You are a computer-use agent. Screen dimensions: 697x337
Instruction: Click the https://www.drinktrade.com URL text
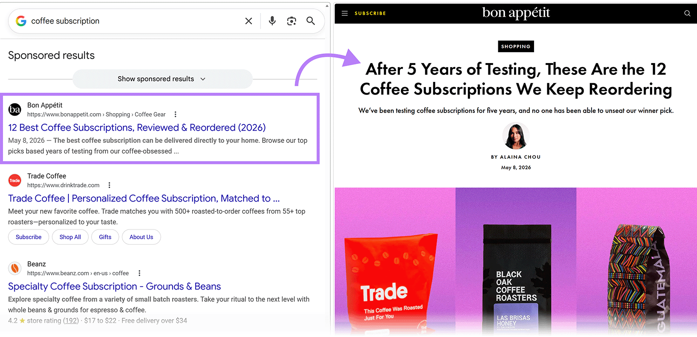pyautogui.click(x=63, y=185)
